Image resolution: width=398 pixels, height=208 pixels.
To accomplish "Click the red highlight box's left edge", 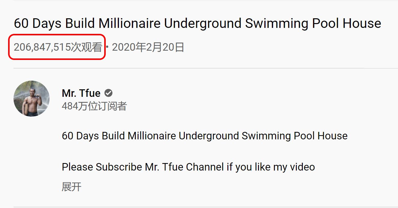I will [x=9, y=47].
